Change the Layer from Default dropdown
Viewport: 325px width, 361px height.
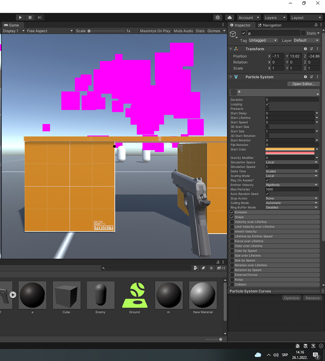[306, 40]
